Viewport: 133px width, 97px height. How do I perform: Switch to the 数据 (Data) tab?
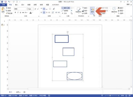coord(29,5)
